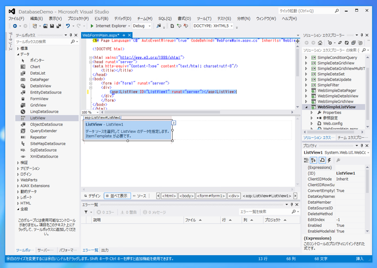Select the 並べて表示 split view button

pyautogui.click(x=117, y=196)
